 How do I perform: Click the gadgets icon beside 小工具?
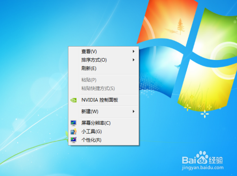[x=74, y=132]
